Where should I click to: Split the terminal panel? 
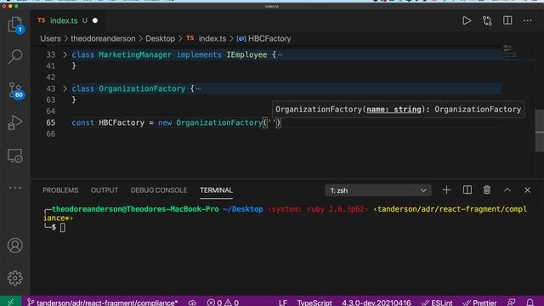467,190
